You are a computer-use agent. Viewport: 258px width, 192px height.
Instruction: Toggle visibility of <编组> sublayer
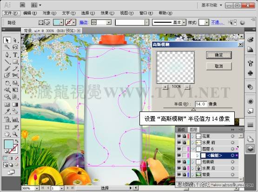pos(179,155)
